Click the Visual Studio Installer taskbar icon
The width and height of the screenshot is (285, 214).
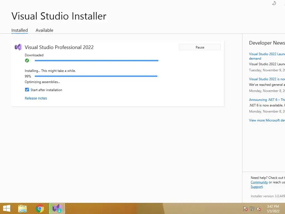[57, 208]
